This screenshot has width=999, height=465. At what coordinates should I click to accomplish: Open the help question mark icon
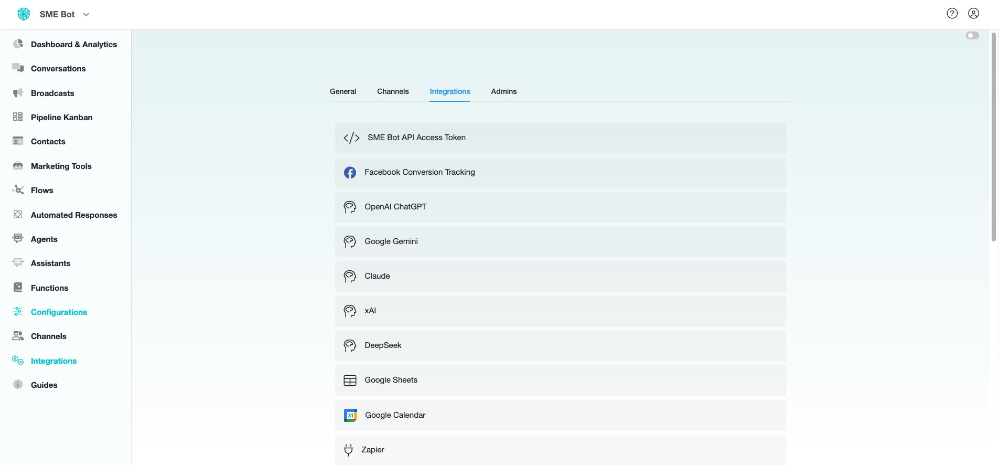tap(952, 14)
